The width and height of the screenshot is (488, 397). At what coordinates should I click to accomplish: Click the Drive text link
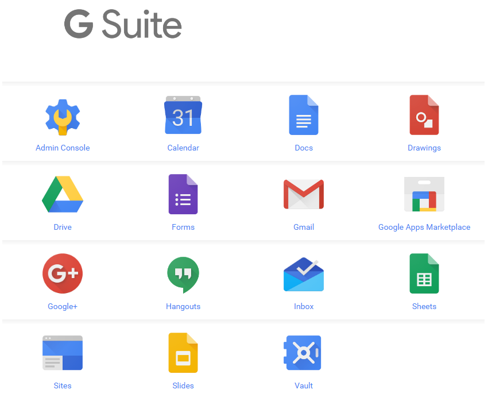(x=63, y=228)
